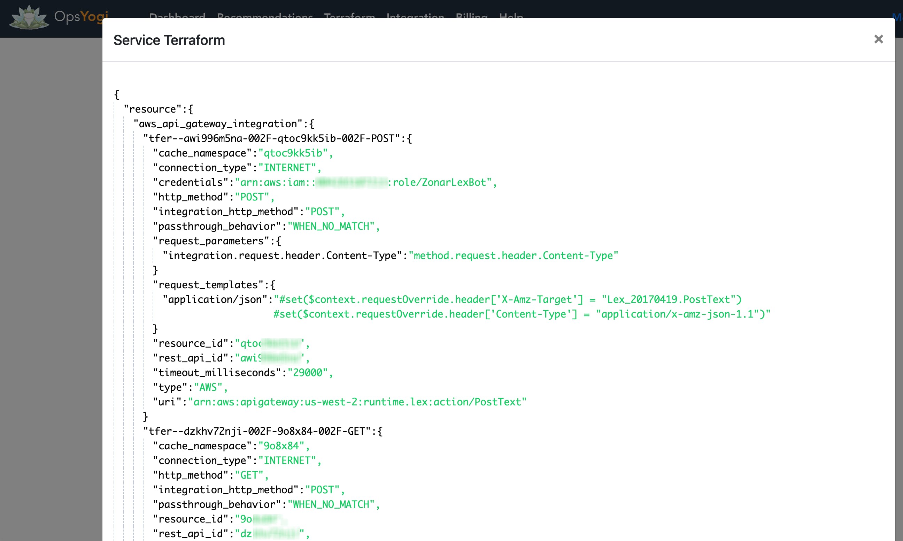Collapse the "request_templates" node
Screen dimensions: 903x541
272,285
